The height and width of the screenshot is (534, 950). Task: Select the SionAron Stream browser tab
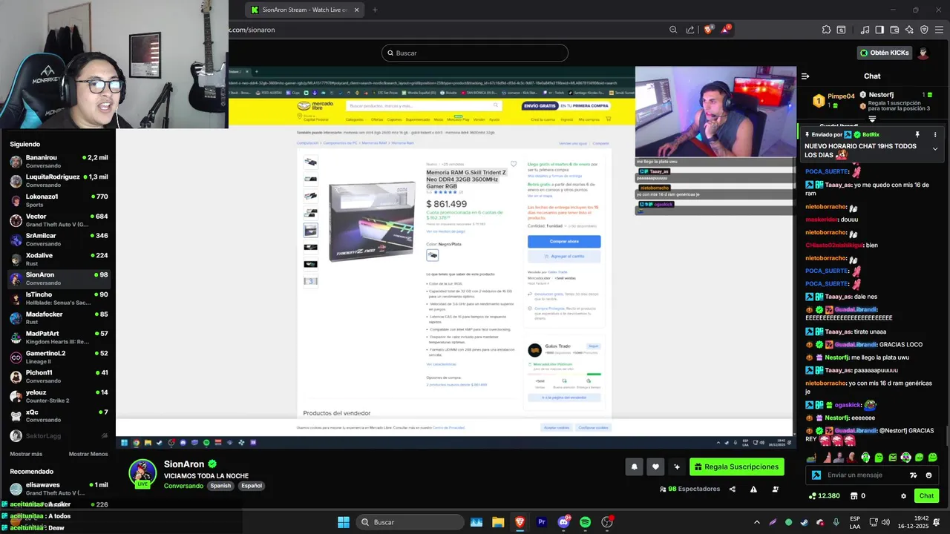point(305,10)
